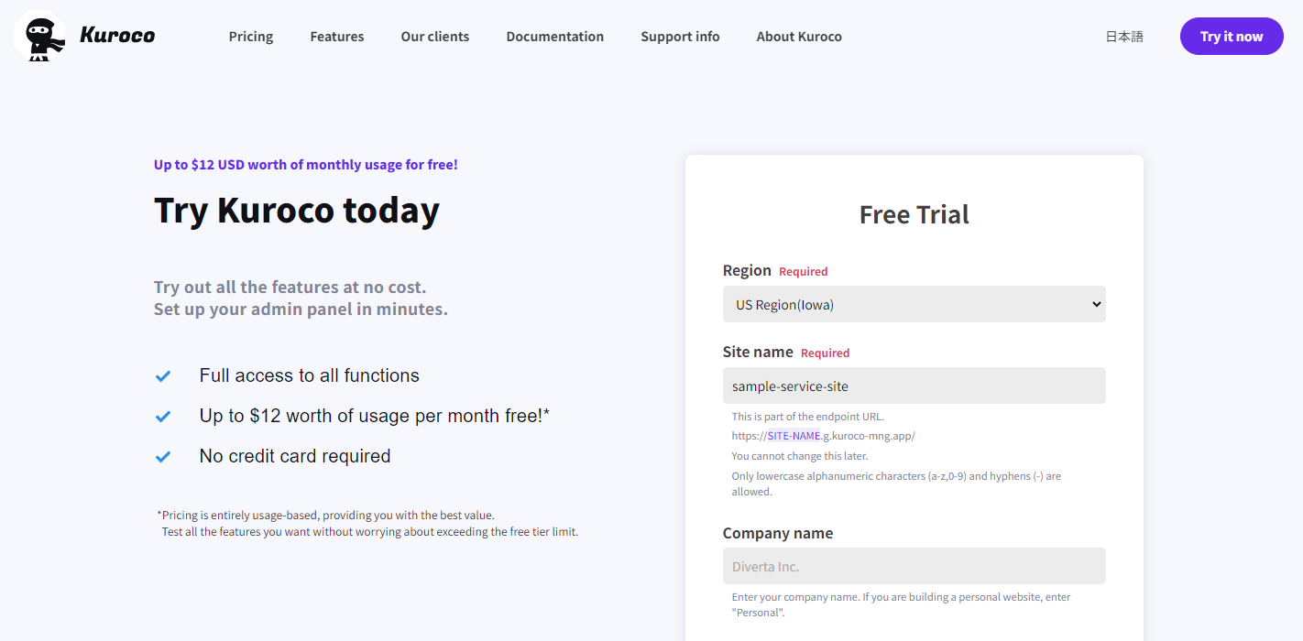
Task: Click into the Company name field
Action: pyautogui.click(x=914, y=567)
